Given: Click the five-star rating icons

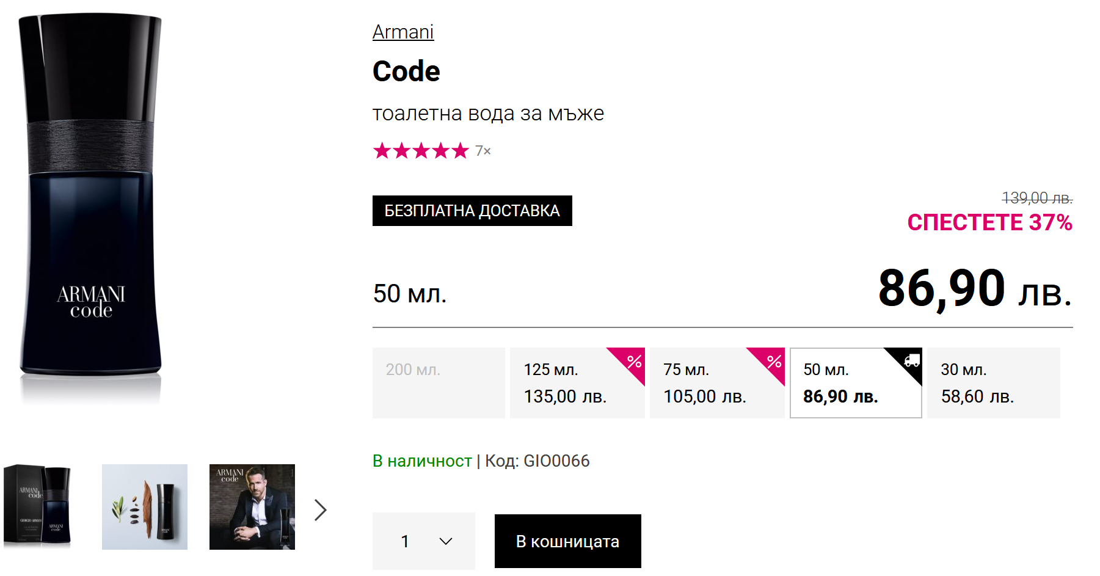Looking at the screenshot, I should (421, 150).
